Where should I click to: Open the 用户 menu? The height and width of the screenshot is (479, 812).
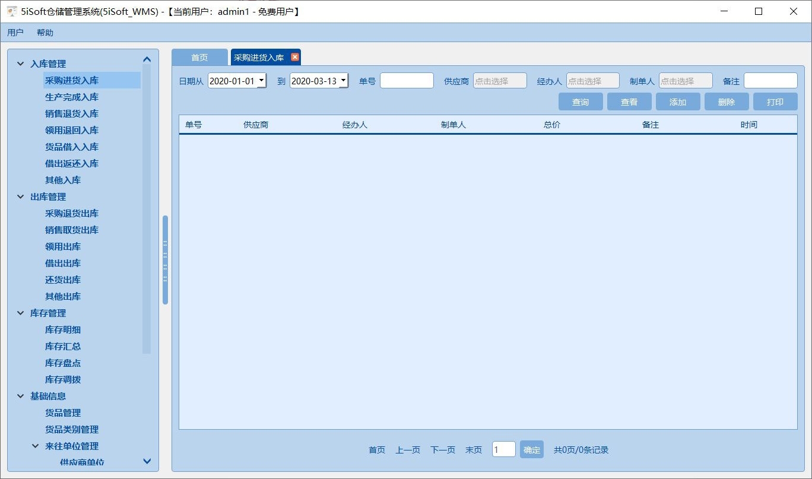pyautogui.click(x=15, y=33)
